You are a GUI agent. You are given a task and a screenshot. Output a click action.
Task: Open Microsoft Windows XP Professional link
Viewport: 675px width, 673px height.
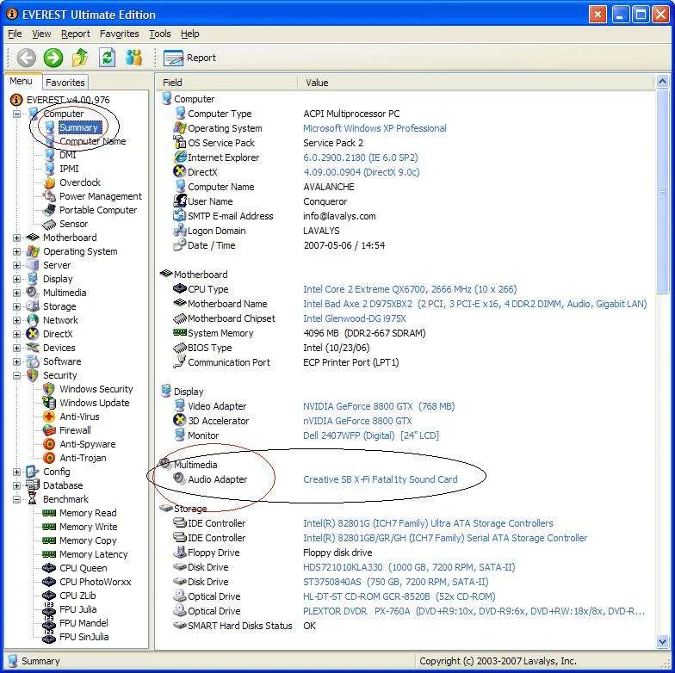(375, 128)
